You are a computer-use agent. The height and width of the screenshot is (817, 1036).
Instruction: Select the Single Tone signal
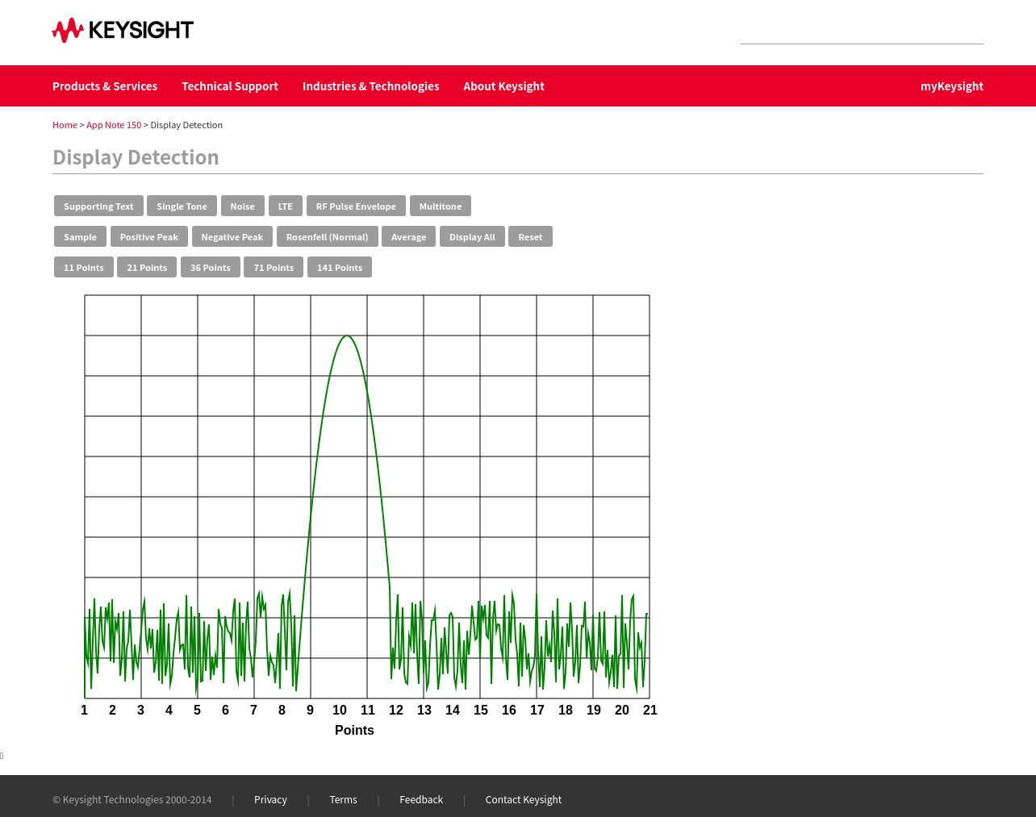coord(182,206)
